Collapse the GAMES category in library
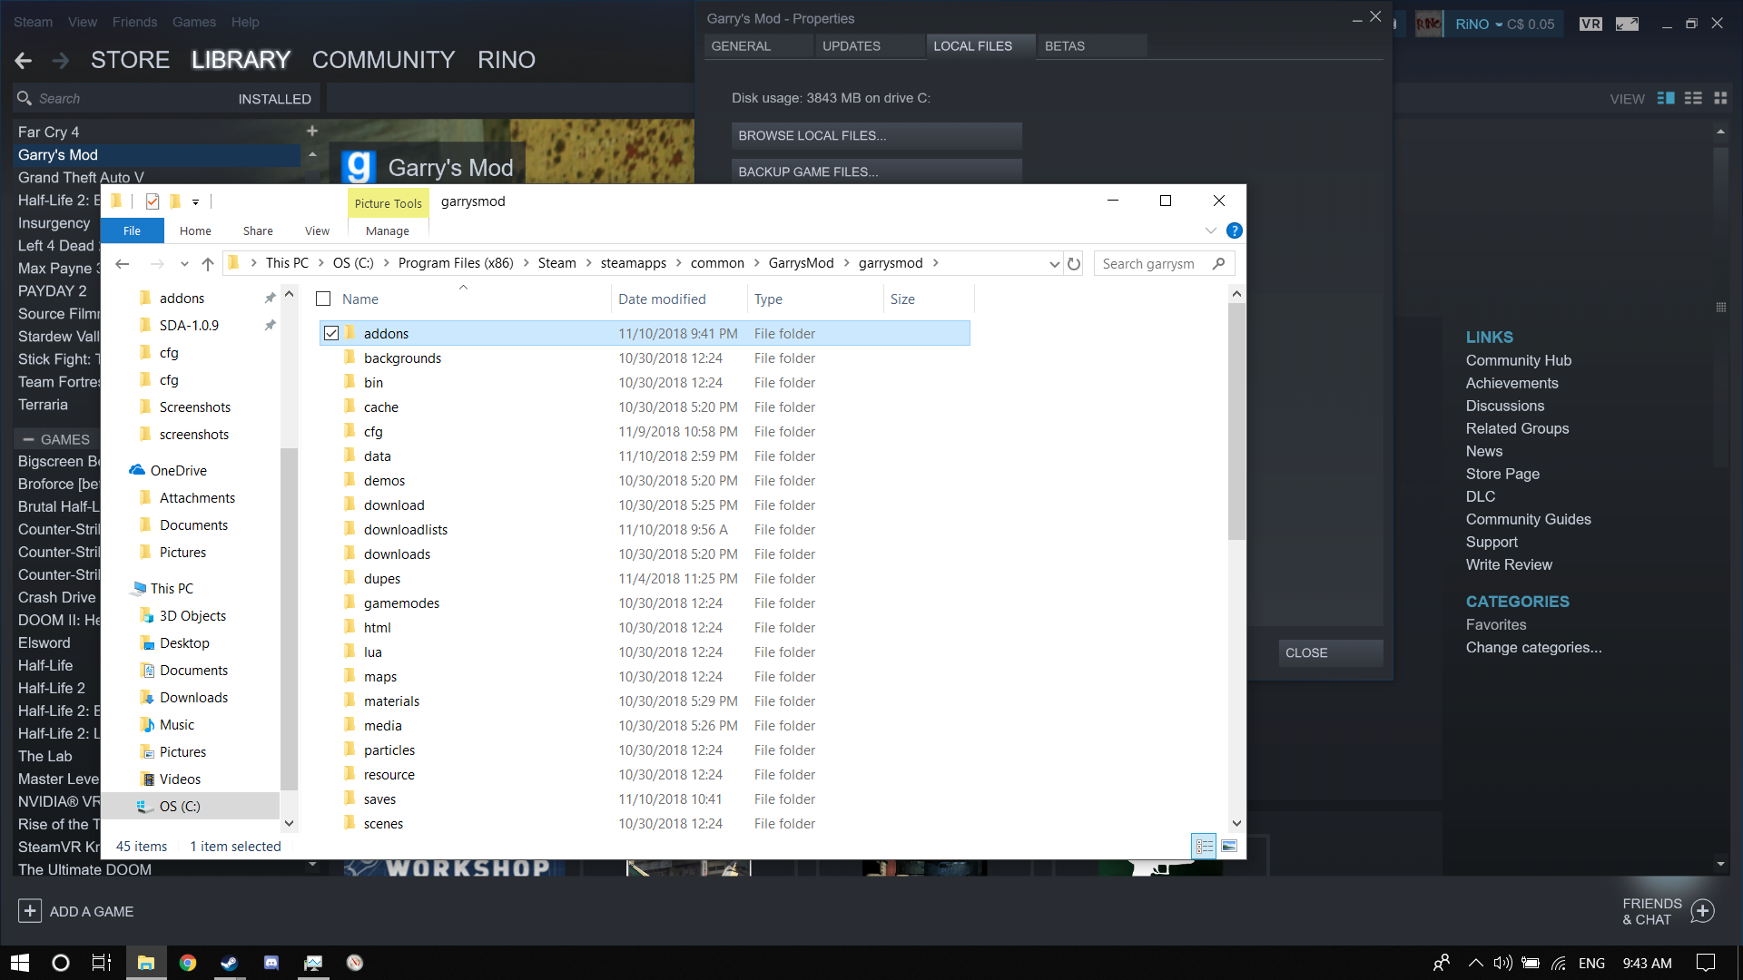 [28, 439]
